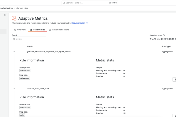Click the Recommendations tab thumbs-up icon
The width and height of the screenshot is (176, 117).
(50, 30)
